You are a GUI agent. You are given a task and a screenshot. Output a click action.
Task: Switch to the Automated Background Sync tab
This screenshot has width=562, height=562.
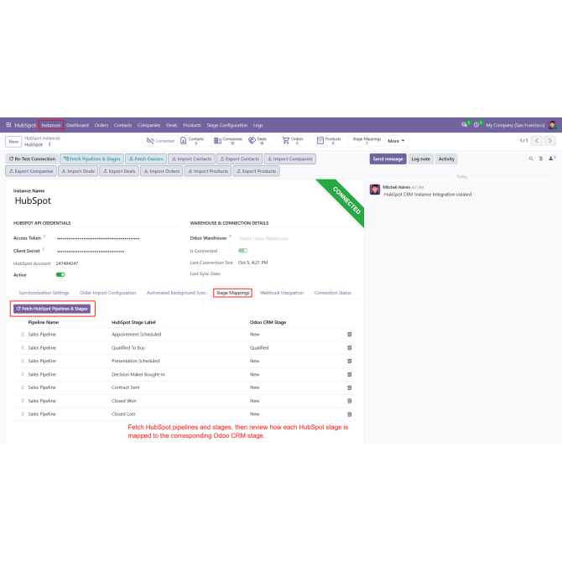pos(176,293)
